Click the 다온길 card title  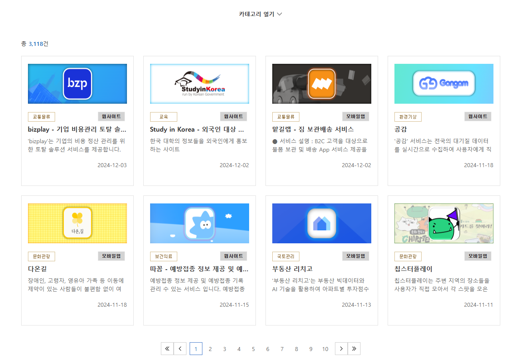pyautogui.click(x=38, y=269)
